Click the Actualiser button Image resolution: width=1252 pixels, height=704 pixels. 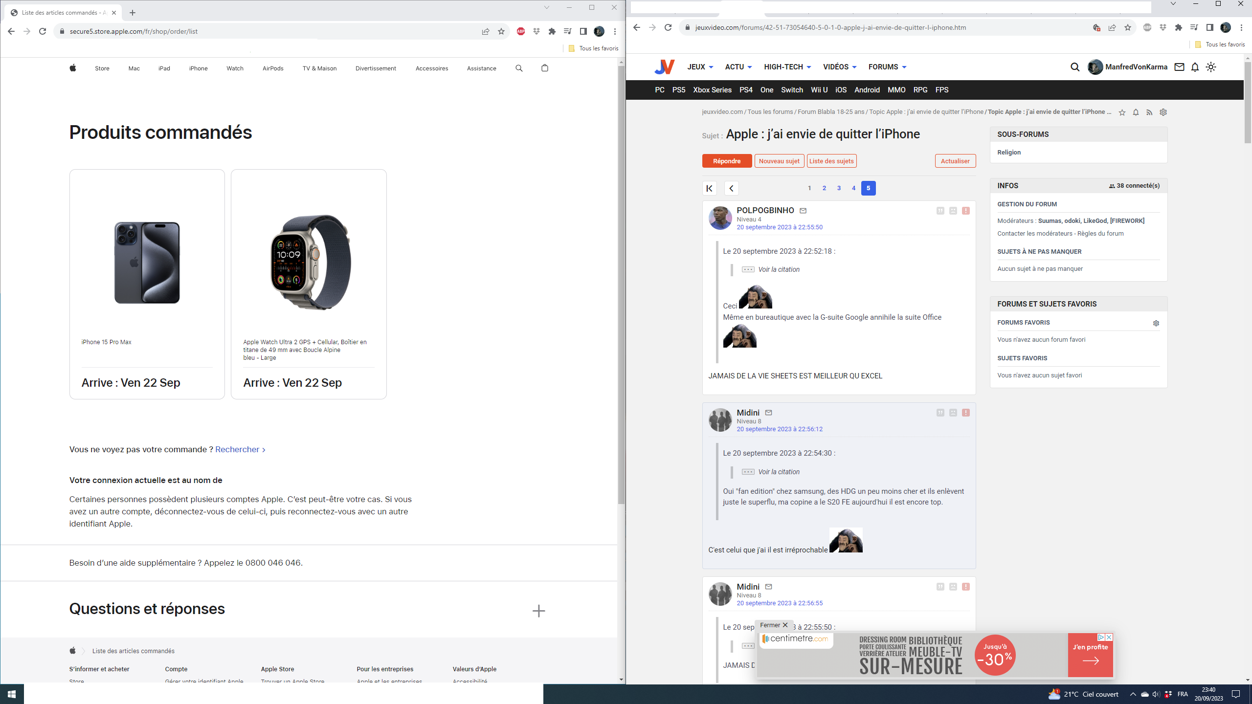[955, 161]
